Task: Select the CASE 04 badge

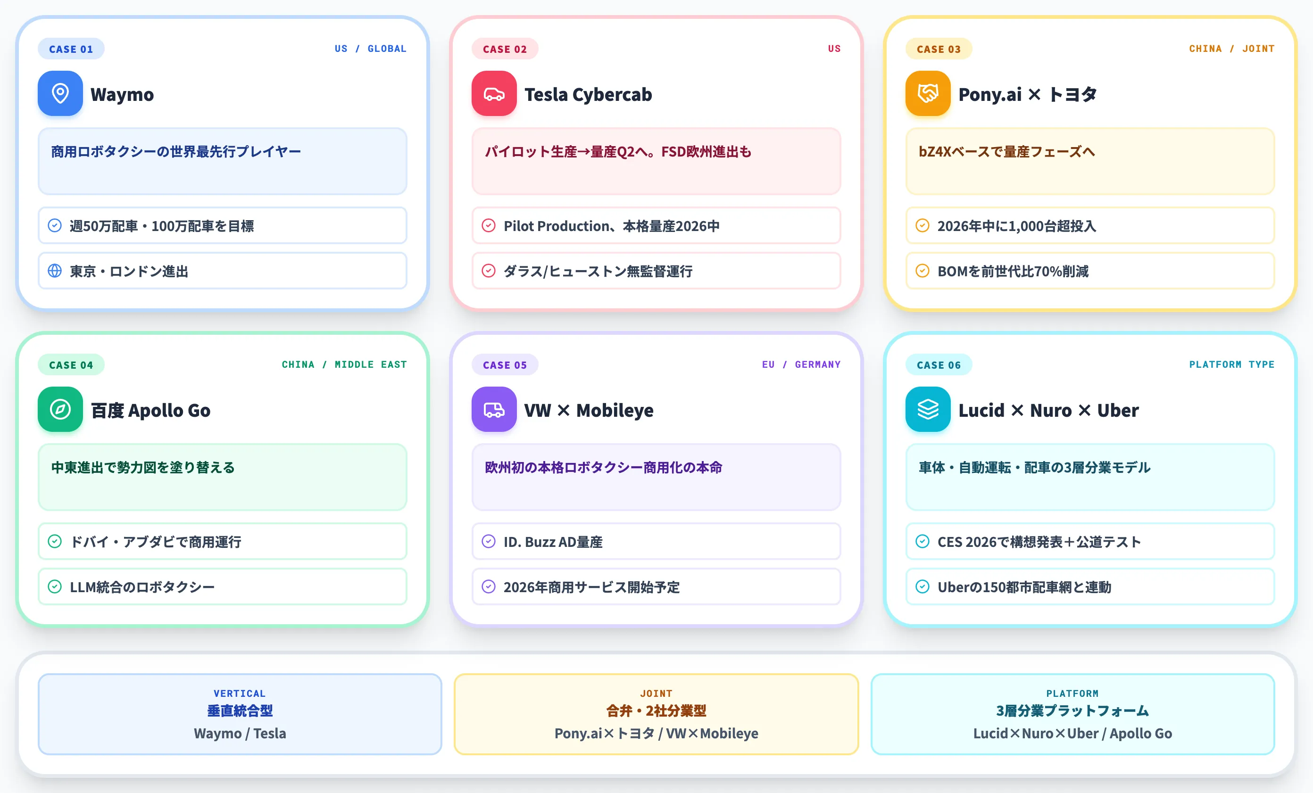Action: point(71,365)
